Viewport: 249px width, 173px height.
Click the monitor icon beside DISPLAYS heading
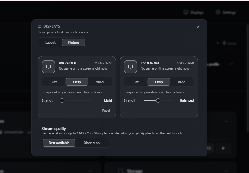(x=40, y=27)
